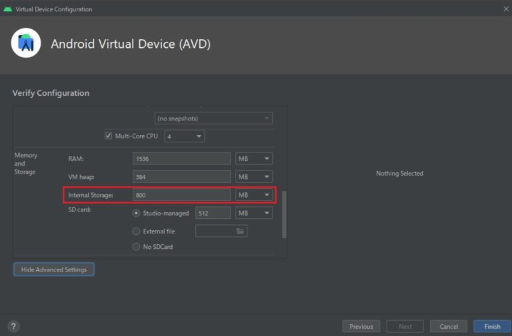Viewport: 512px width, 336px height.
Task: Click the Verify Configuration heading
Action: click(51, 93)
